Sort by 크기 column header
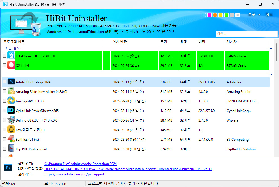 point(168,42)
